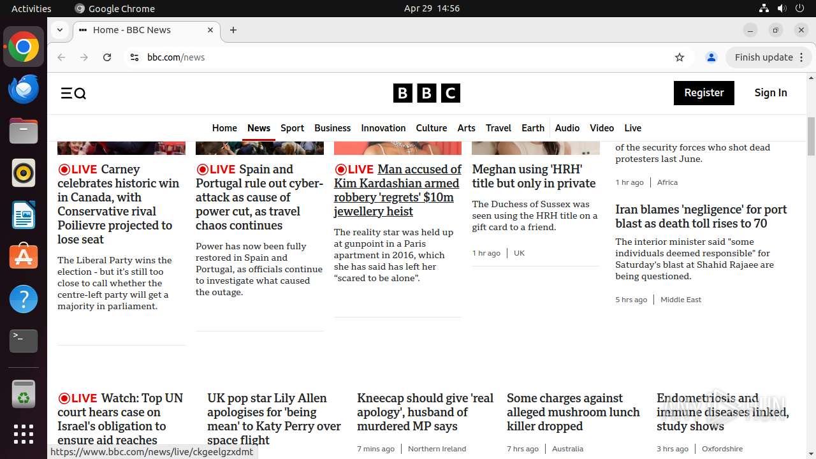Click the Middle East tag
Viewport: 816px width, 459px height.
pyautogui.click(x=681, y=300)
